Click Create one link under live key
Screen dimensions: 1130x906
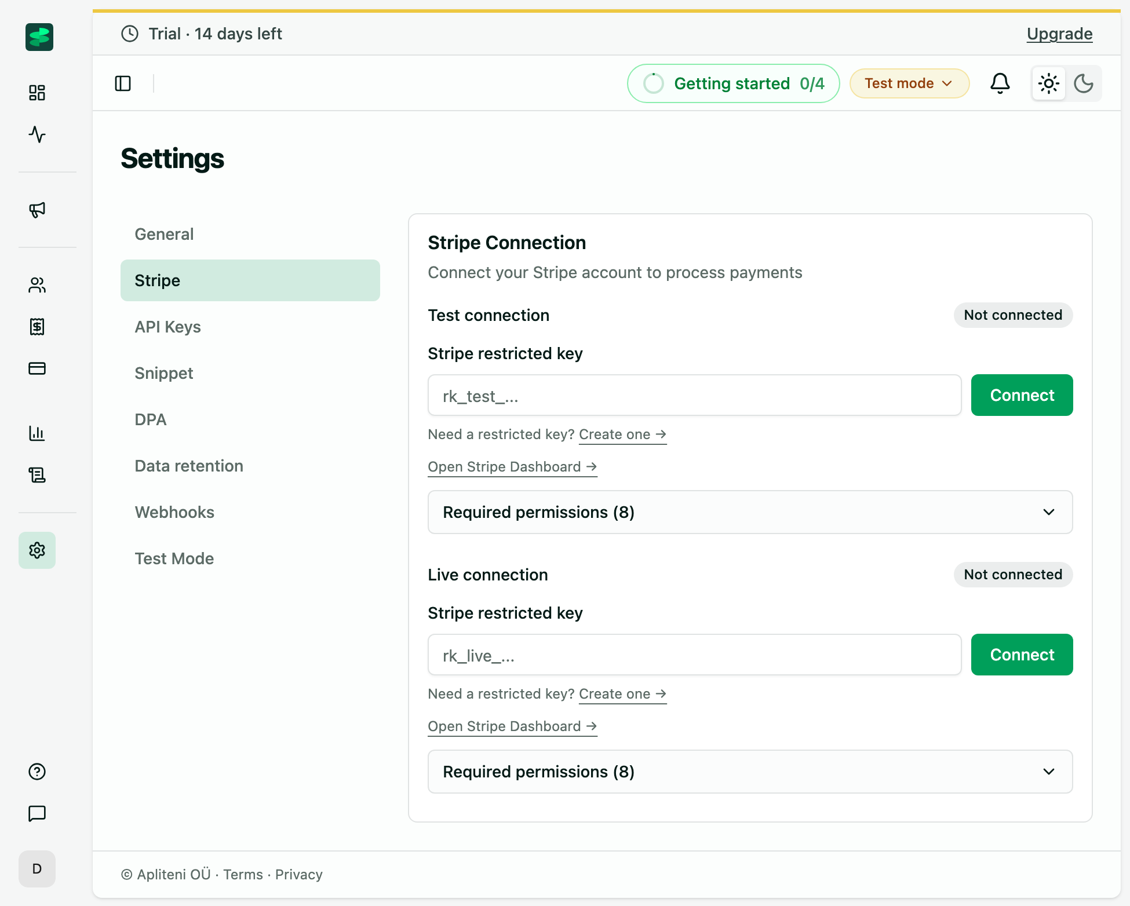(x=622, y=694)
